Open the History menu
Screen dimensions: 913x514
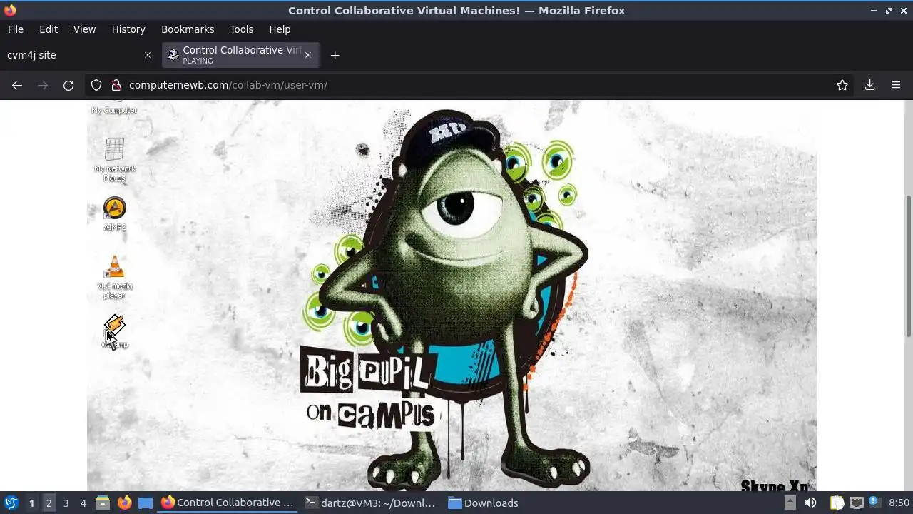(x=128, y=29)
